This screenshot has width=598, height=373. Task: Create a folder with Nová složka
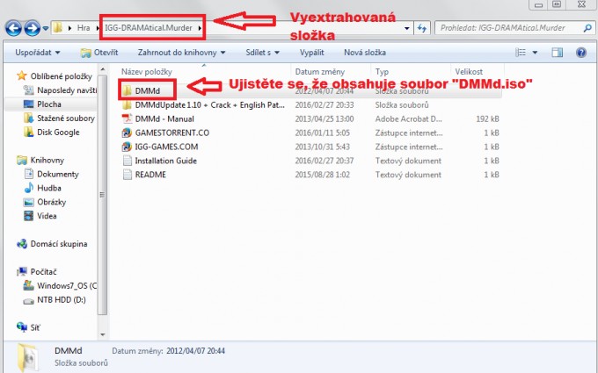point(365,53)
